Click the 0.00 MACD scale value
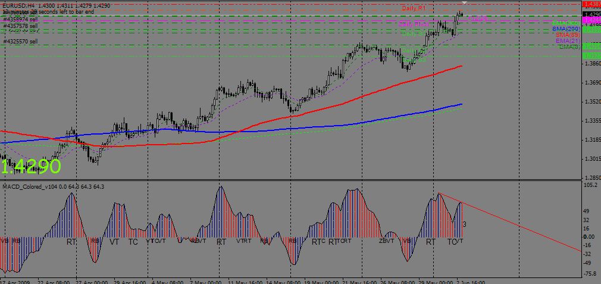 (590, 236)
